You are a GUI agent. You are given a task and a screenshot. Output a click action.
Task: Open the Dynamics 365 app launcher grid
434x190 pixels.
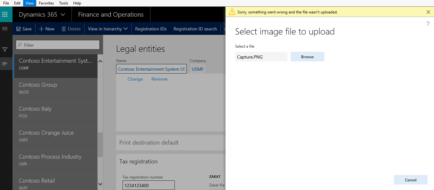pos(5,14)
